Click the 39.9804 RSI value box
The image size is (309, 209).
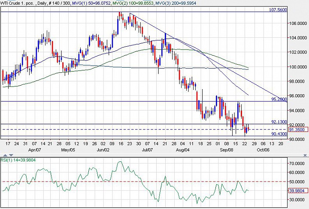pos(299,191)
